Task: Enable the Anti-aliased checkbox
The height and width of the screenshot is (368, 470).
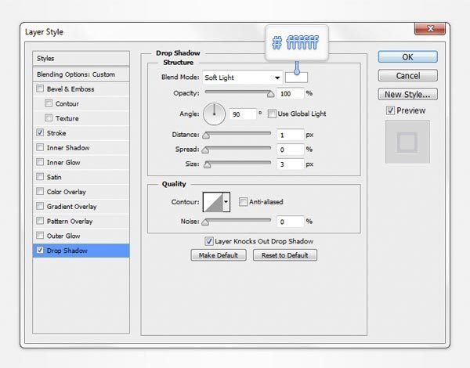Action: click(x=243, y=202)
